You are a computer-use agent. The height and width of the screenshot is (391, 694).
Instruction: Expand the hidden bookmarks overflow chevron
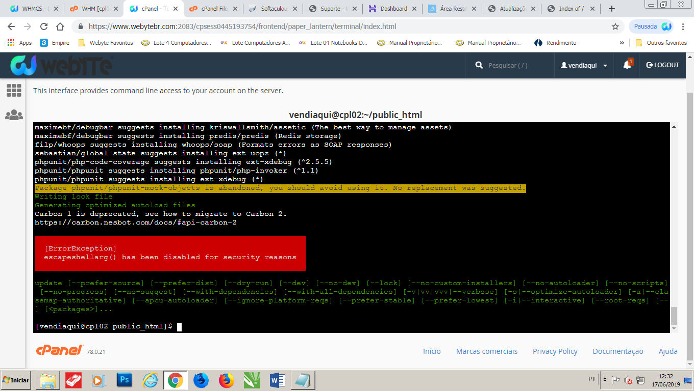[x=622, y=43]
